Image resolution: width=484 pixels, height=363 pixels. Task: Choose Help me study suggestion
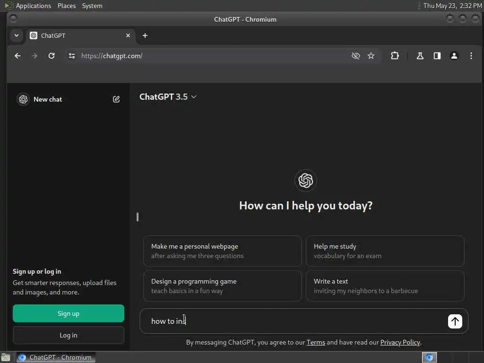385,251
